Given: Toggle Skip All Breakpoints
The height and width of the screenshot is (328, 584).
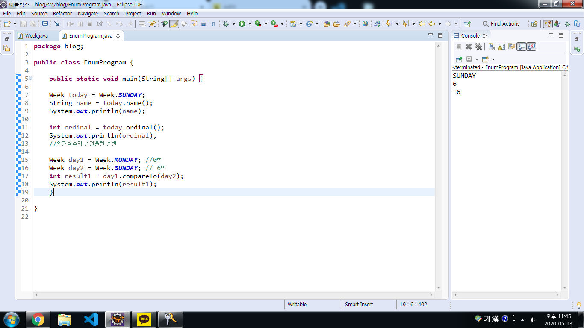Looking at the screenshot, I should pyautogui.click(x=57, y=24).
